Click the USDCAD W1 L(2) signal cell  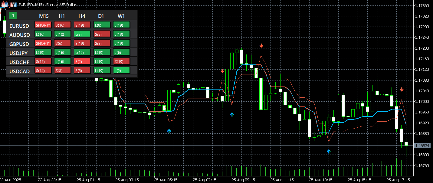pos(122,70)
